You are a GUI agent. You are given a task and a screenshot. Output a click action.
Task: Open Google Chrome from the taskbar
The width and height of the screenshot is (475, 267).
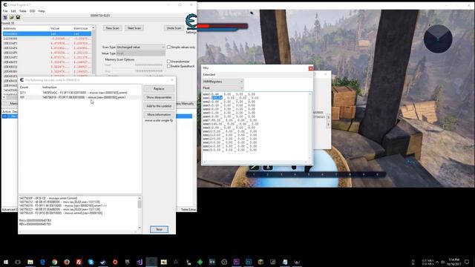point(54,262)
